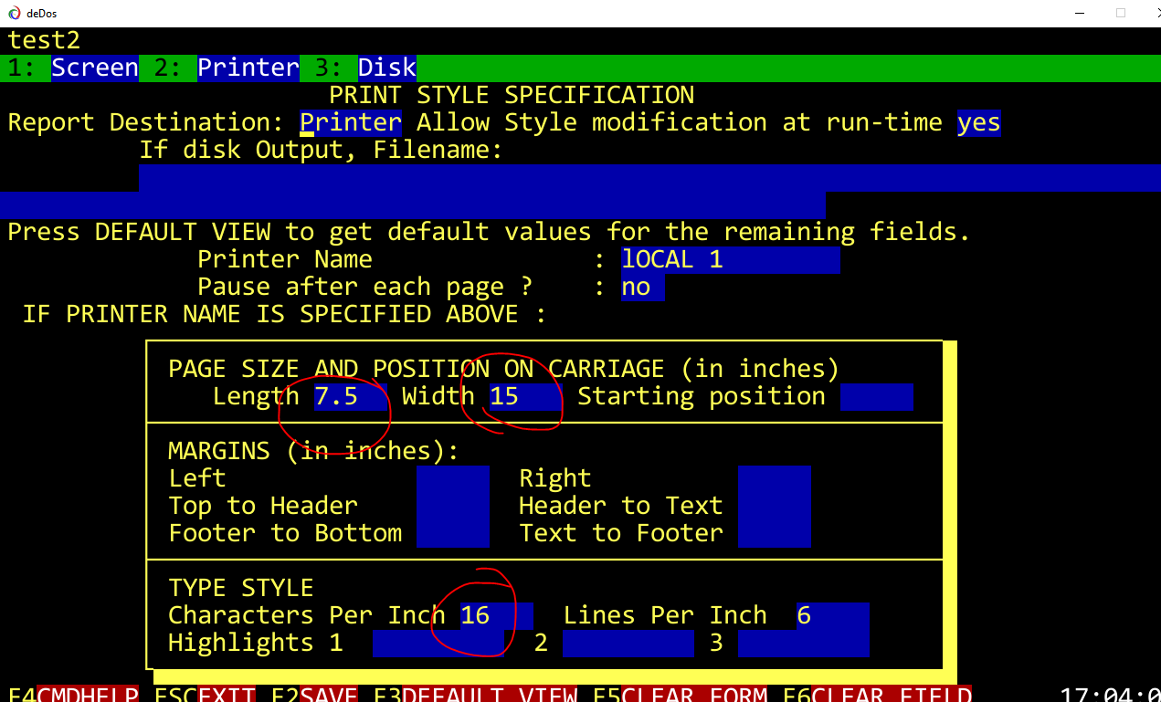Screen dimensions: 1161x702
Task: Click the Report Destination Printer field
Action: (x=351, y=123)
